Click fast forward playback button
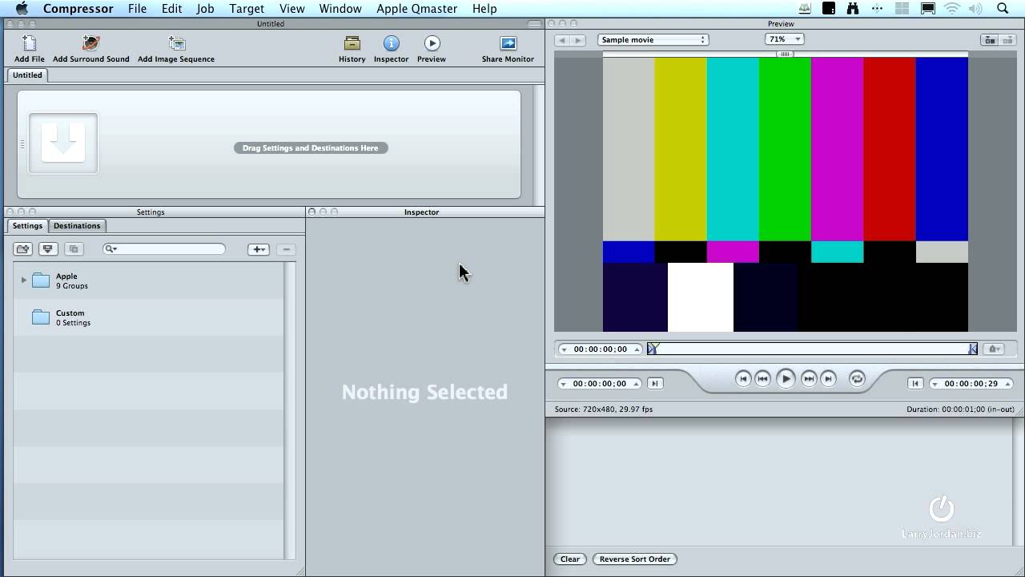Viewport: 1025px width, 577px height. click(x=809, y=379)
